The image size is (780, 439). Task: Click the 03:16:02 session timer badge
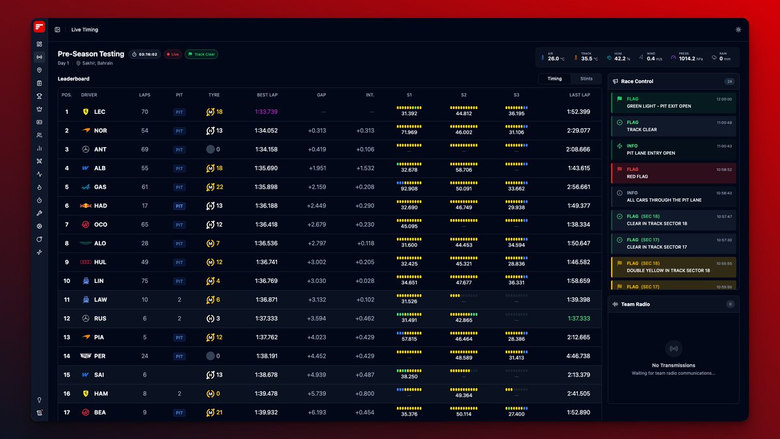(144, 55)
